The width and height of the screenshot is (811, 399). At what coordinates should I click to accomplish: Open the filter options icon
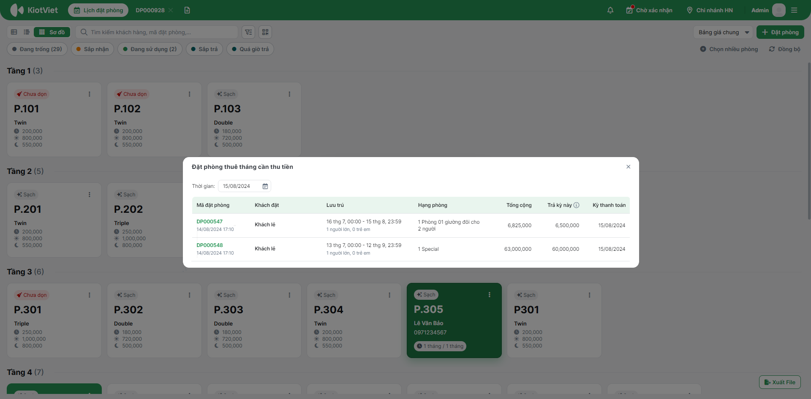(x=248, y=32)
